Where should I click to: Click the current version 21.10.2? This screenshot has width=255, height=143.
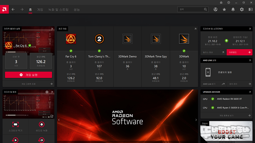(x=212, y=41)
